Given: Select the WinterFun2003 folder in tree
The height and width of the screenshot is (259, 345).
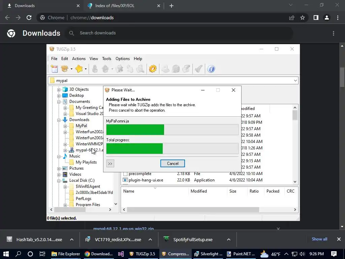Looking at the screenshot, I should (89, 138).
